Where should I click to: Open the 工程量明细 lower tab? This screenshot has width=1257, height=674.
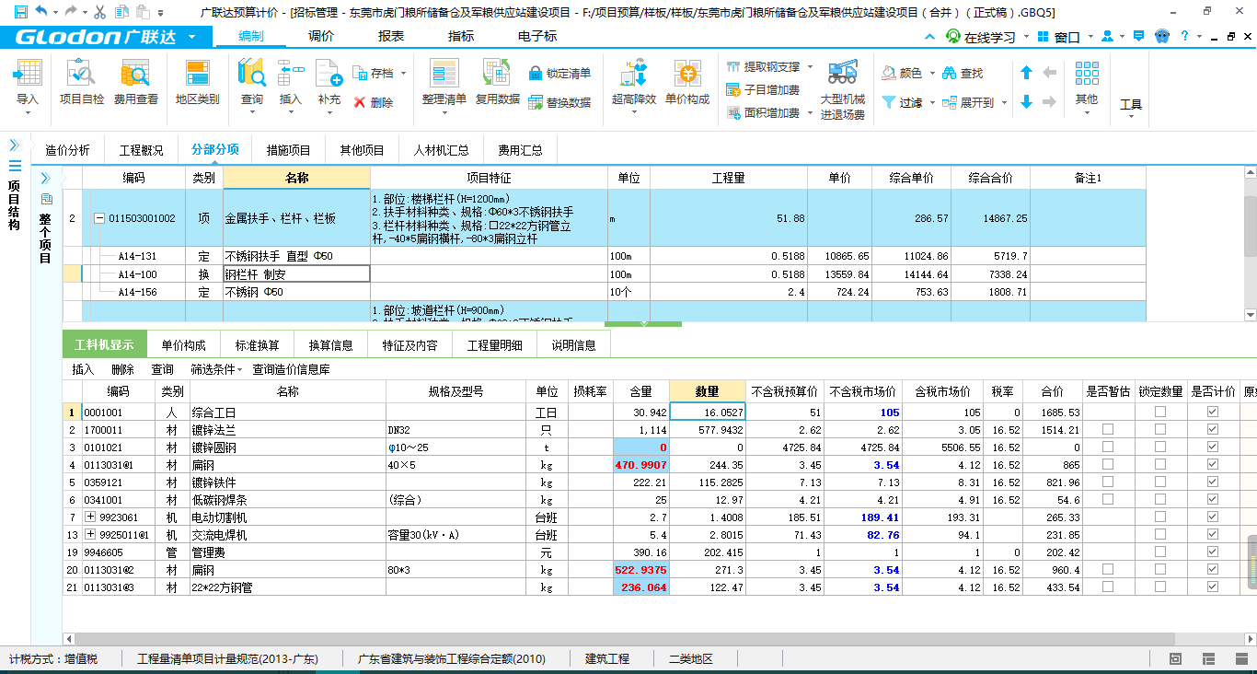[494, 345]
